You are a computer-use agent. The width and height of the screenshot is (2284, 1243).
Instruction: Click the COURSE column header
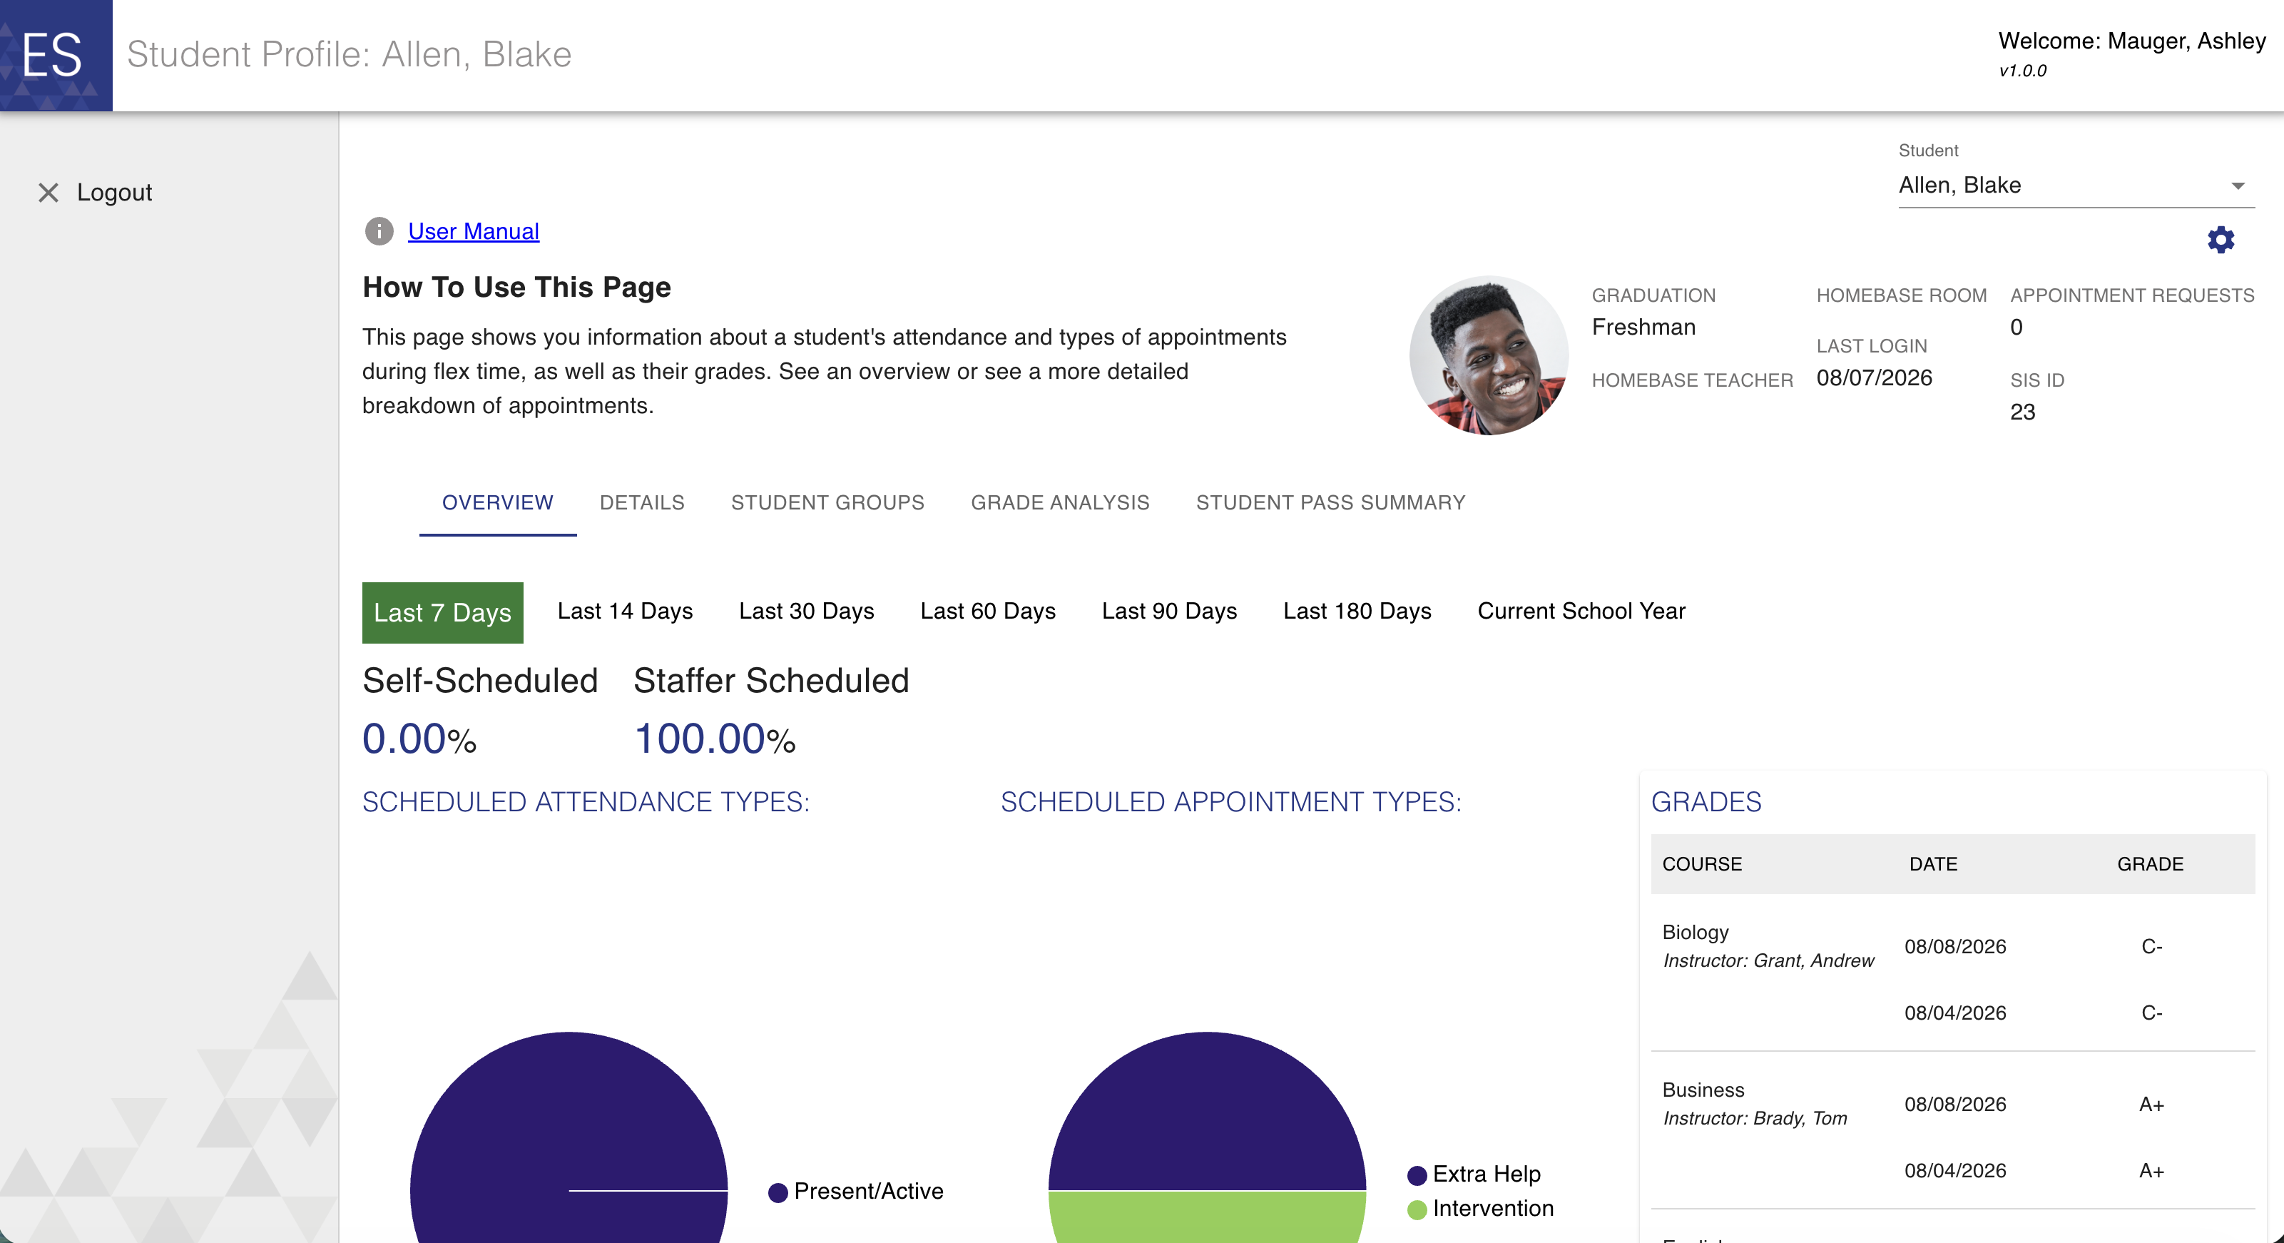pyautogui.click(x=1701, y=864)
